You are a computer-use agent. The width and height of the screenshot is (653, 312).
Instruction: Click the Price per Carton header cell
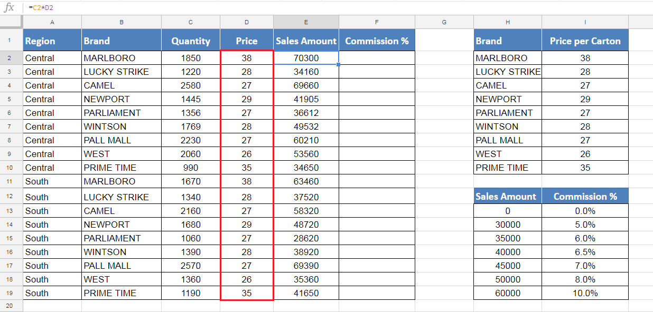pos(585,41)
